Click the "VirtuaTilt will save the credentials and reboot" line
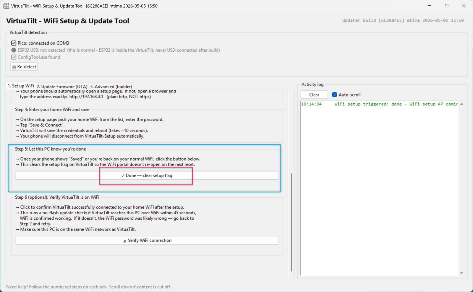 click(x=82, y=130)
